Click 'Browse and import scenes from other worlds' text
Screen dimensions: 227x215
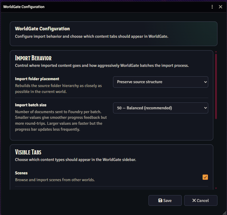pos(55,180)
